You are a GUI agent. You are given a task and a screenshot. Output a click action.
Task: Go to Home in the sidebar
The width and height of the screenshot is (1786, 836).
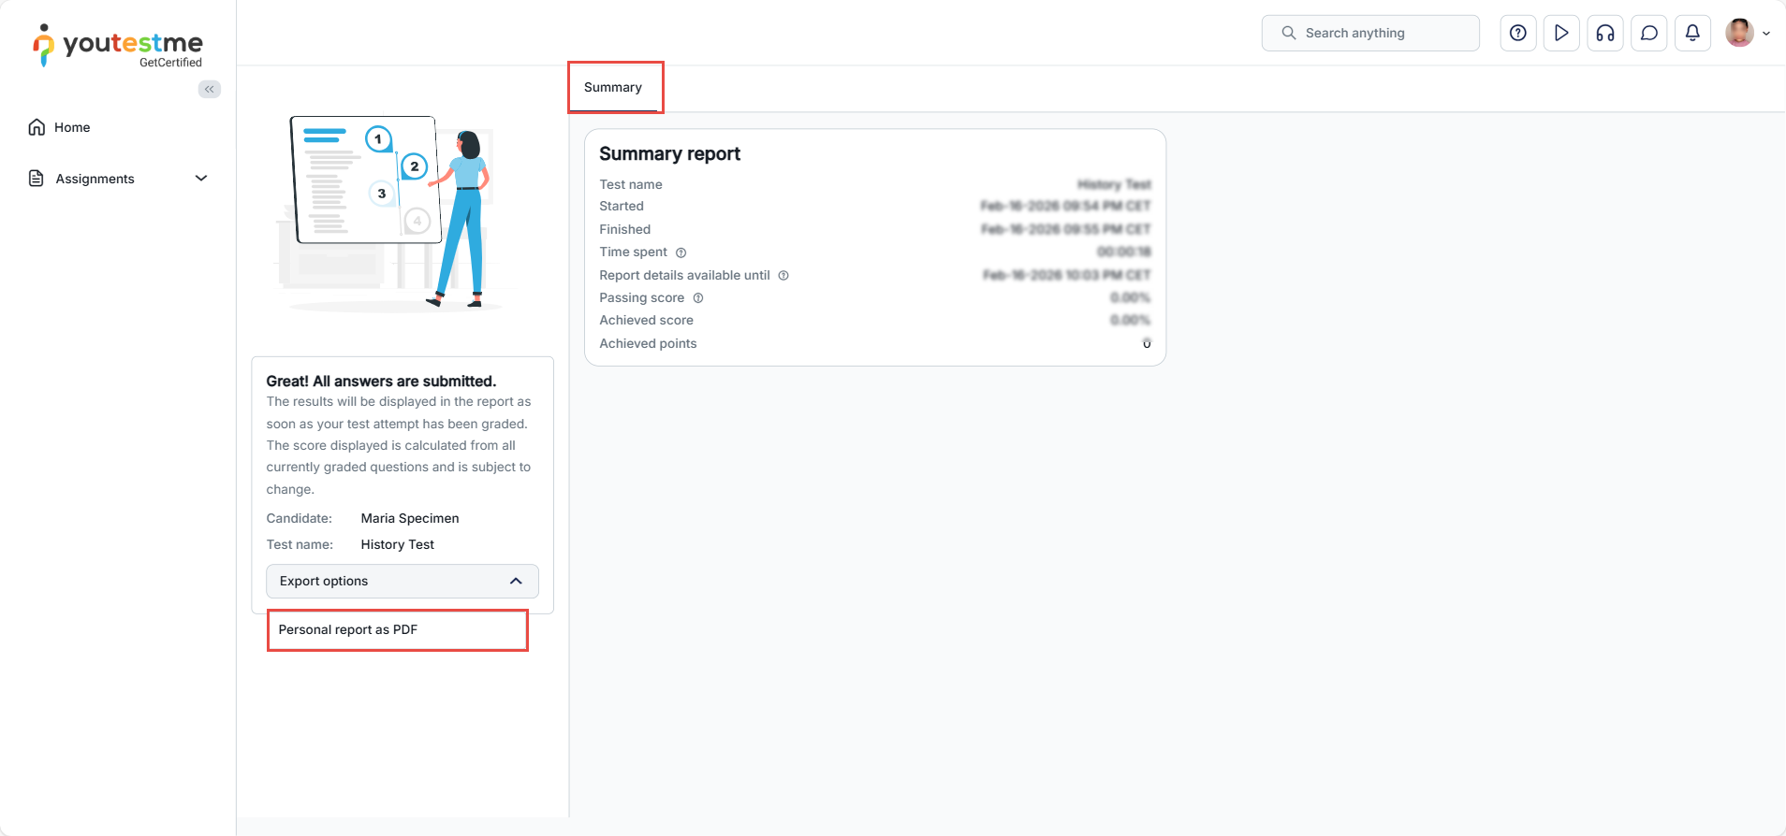click(72, 127)
